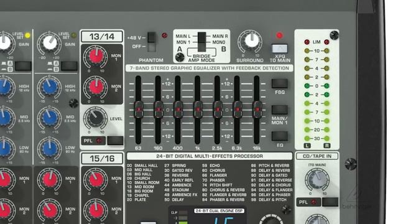Screen dimensions: 398x224
Task: Select preset 98 DELAY & PITCH
Action: [269, 200]
